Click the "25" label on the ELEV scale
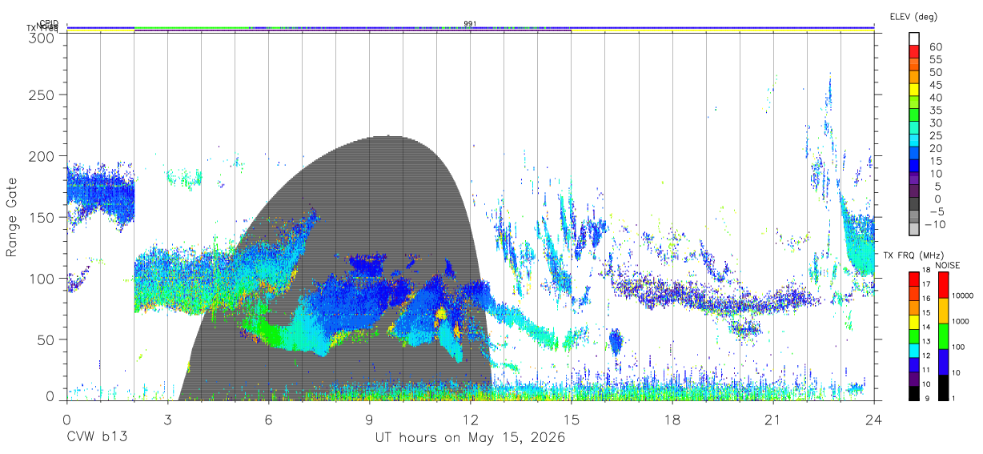Viewport: 983px width, 454px height. [936, 136]
